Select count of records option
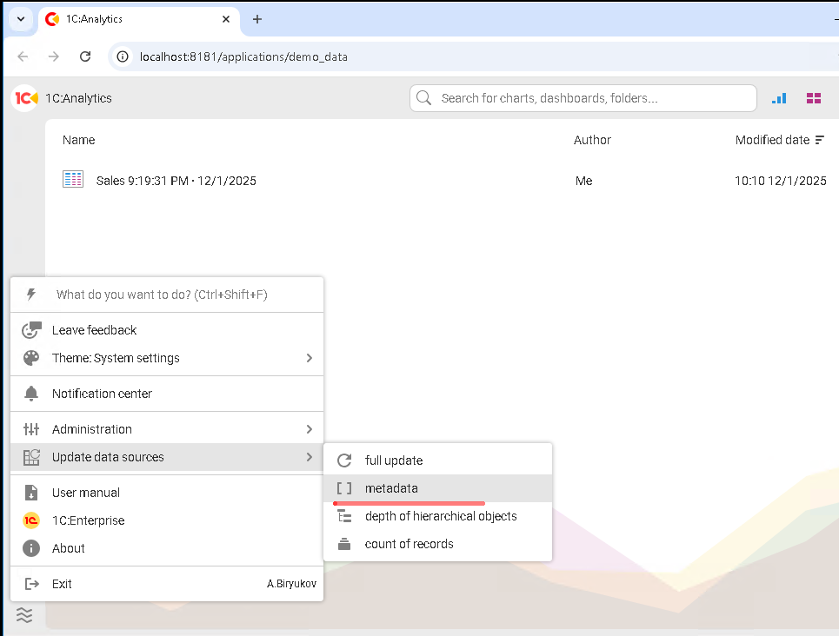Screen dimensions: 839x636 click(x=409, y=544)
